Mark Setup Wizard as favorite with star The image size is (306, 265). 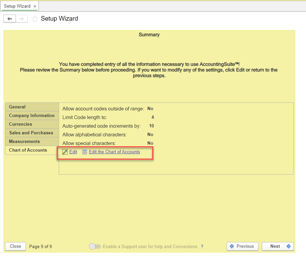click(x=35, y=19)
